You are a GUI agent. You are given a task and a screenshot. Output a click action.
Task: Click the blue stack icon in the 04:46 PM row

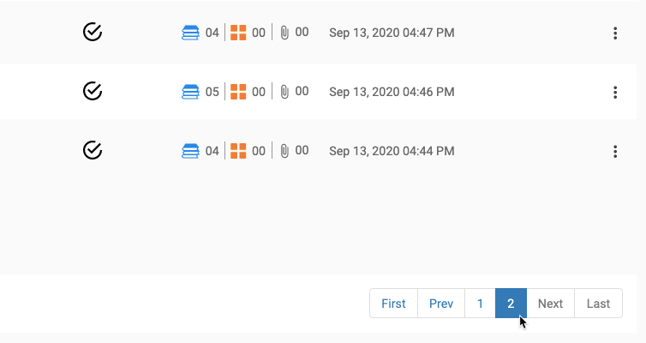pos(190,92)
